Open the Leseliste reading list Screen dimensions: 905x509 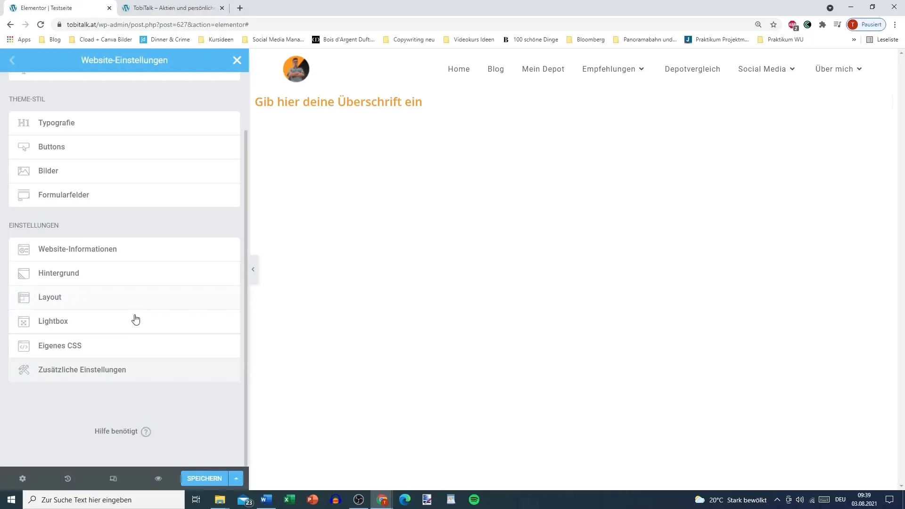[882, 40]
